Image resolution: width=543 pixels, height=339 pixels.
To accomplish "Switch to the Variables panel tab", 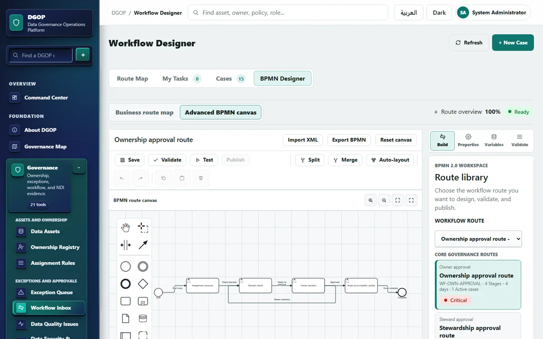I will coord(494,140).
